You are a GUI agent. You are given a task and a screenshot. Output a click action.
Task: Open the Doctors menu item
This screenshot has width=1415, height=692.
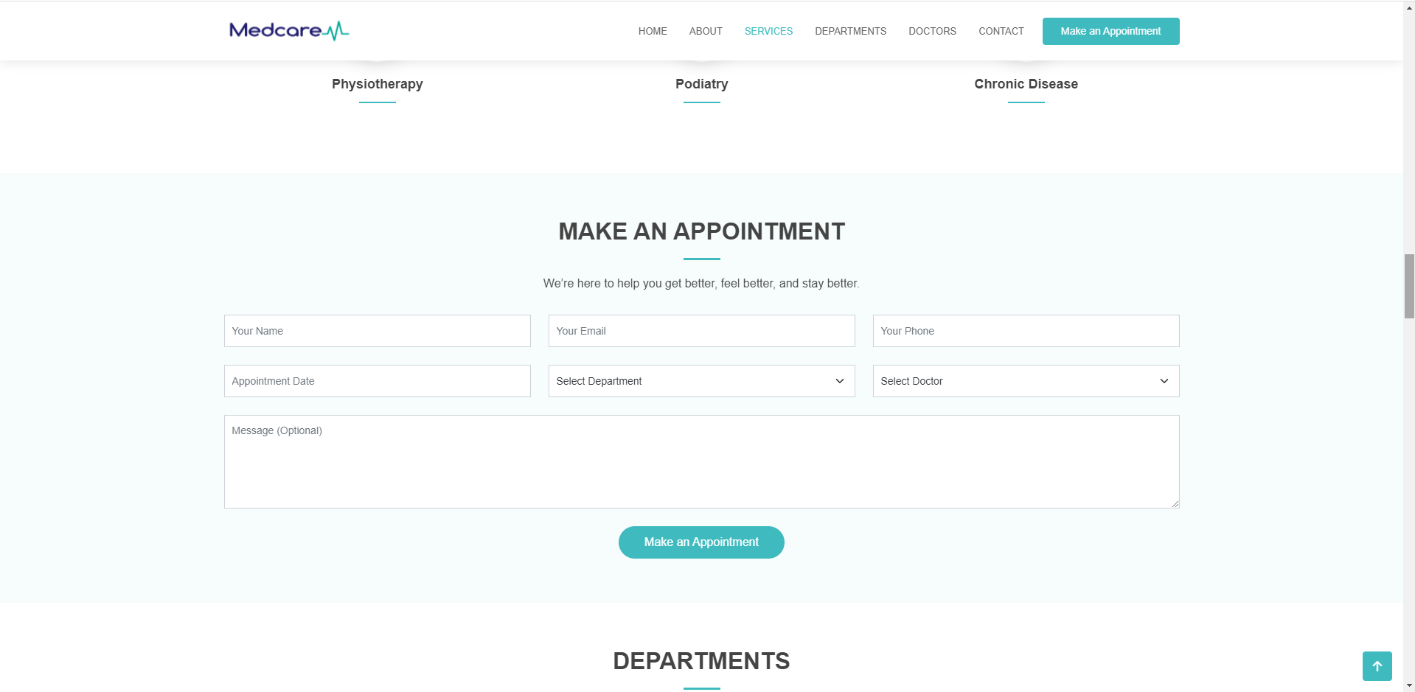pyautogui.click(x=932, y=31)
